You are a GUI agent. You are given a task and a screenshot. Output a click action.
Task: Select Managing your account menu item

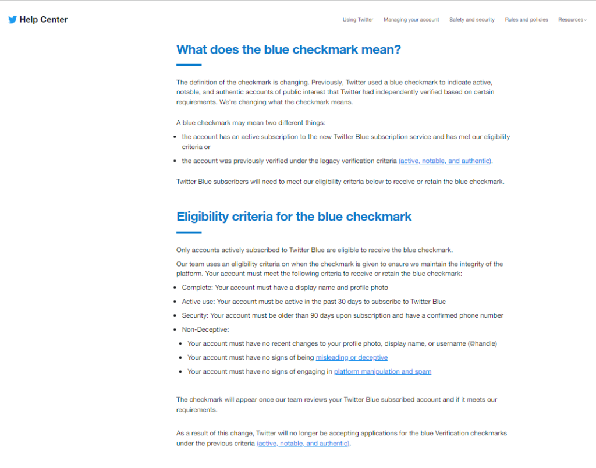tap(411, 20)
